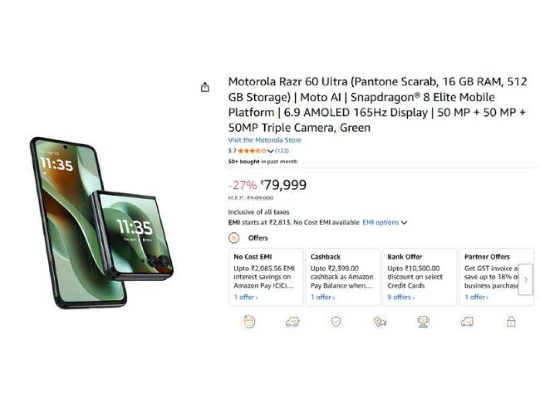Open the Cashback 1 offer link
The width and height of the screenshot is (540, 398).
tap(322, 297)
